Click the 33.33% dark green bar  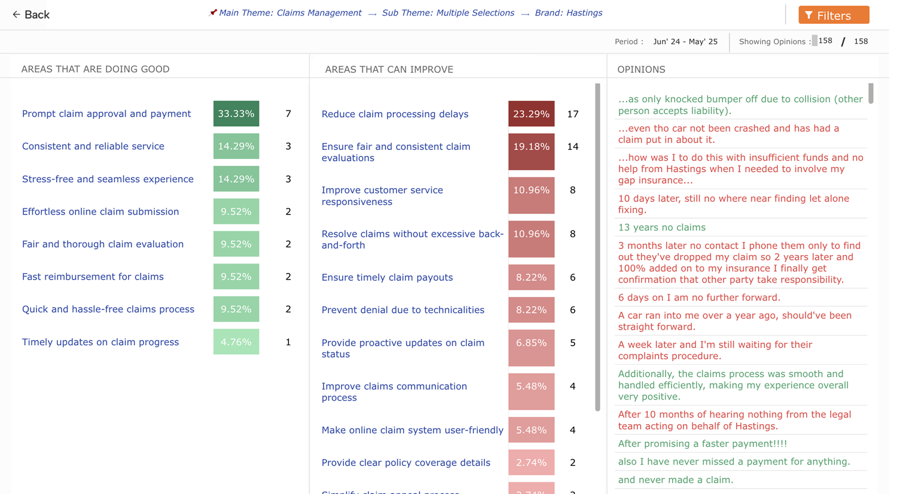click(236, 114)
